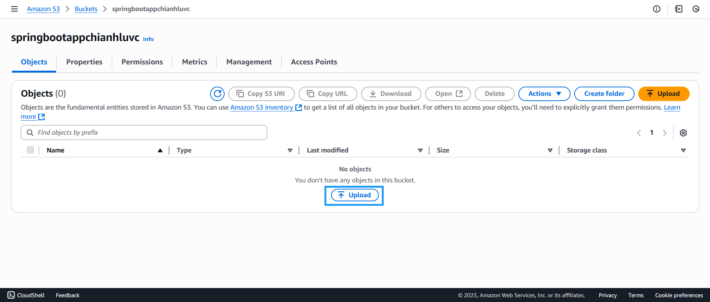The image size is (710, 302).
Task: Open Amazon S3 inventory link
Action: (x=266, y=107)
